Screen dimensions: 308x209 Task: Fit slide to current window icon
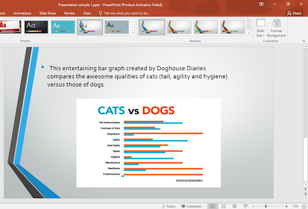(x=304, y=206)
